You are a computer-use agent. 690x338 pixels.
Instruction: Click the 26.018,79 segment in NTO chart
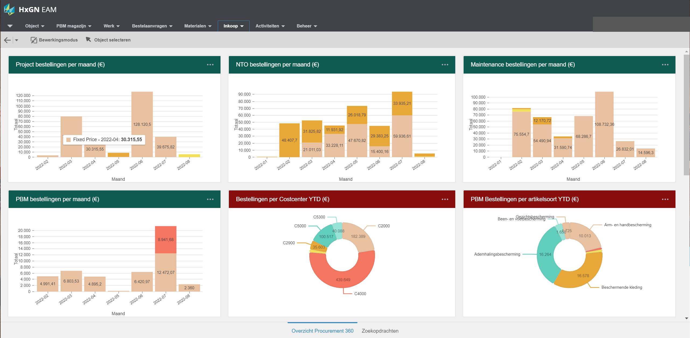click(357, 115)
